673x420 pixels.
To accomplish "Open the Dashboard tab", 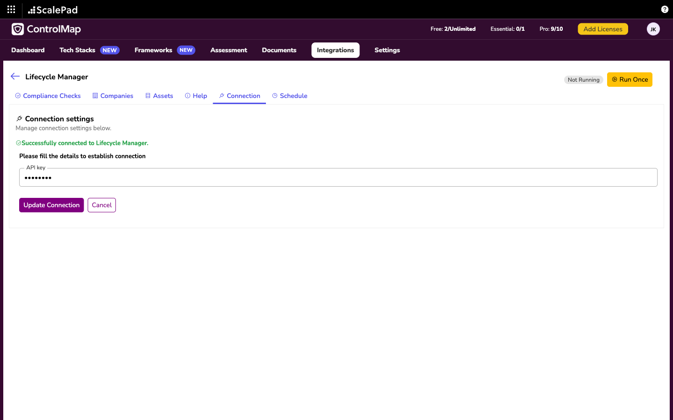I will pyautogui.click(x=28, y=50).
